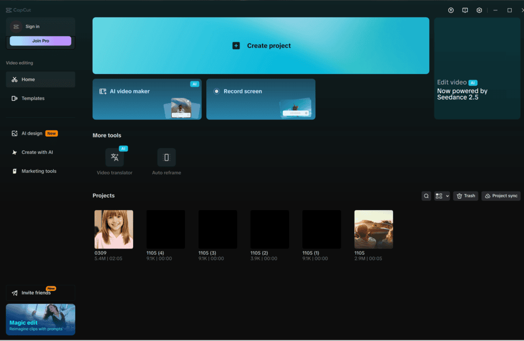Screen dimensions: 524x341
Task: Open Marketing tools in sidebar
Action: (40, 171)
